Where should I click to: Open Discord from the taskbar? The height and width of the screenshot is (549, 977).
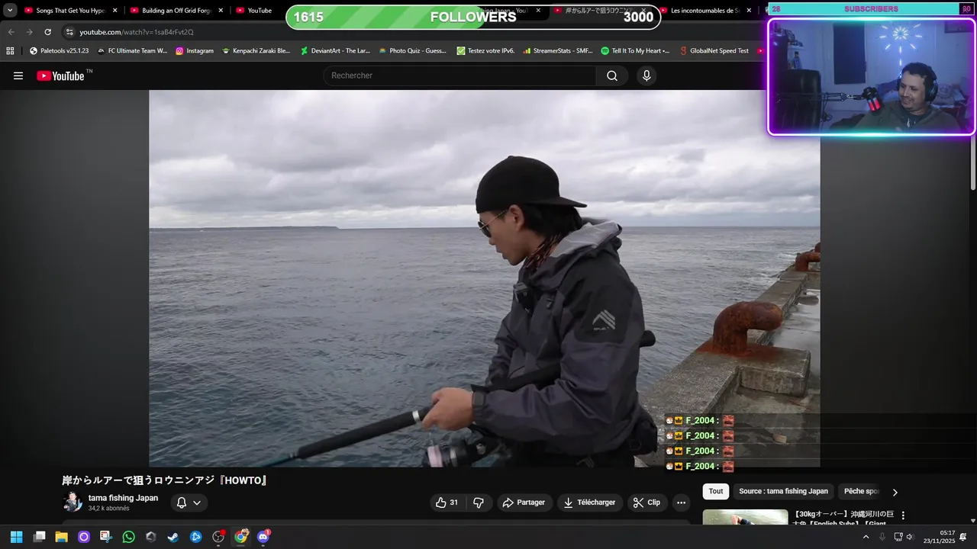[x=263, y=537]
